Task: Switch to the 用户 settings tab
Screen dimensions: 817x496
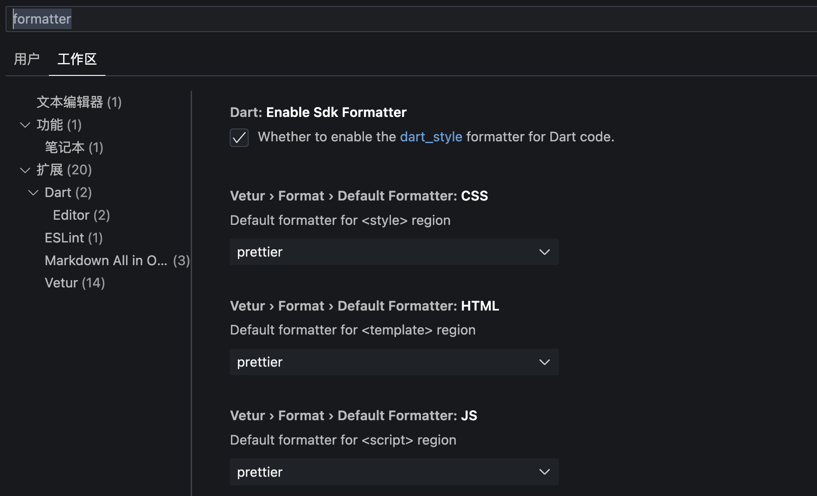Action: (x=27, y=59)
